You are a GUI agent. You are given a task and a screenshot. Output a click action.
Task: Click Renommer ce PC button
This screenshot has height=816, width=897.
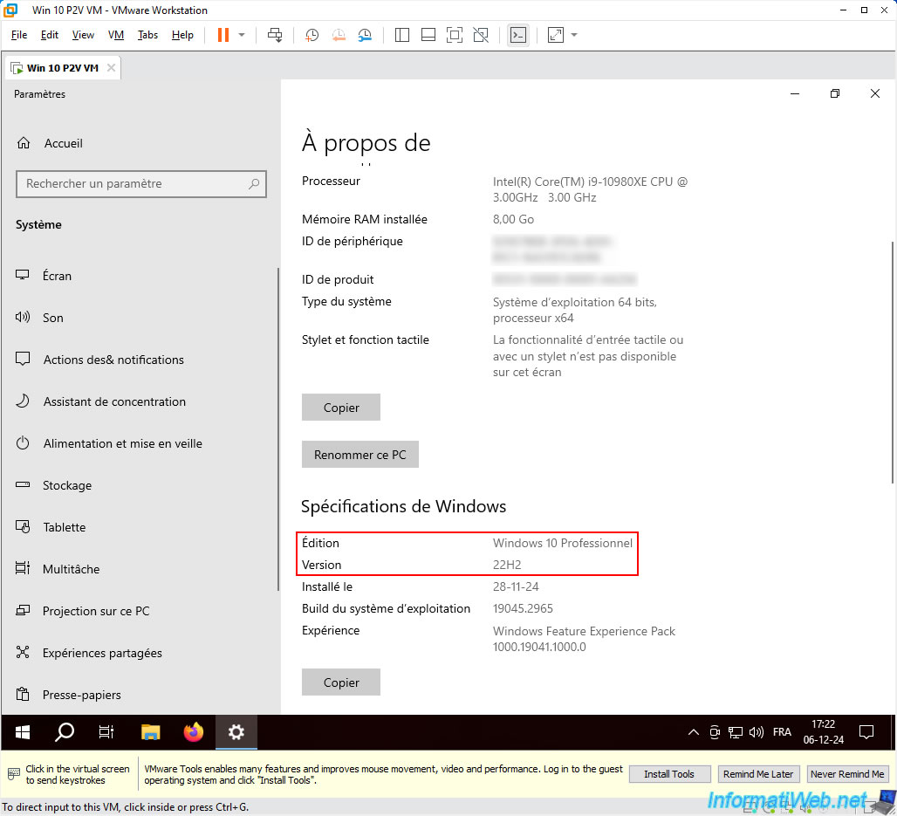pyautogui.click(x=360, y=455)
